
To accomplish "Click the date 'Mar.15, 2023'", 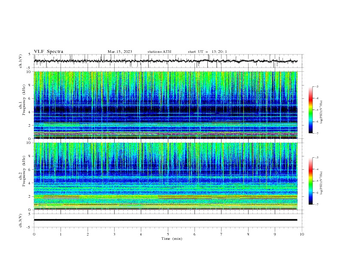I will pyautogui.click(x=120, y=52).
